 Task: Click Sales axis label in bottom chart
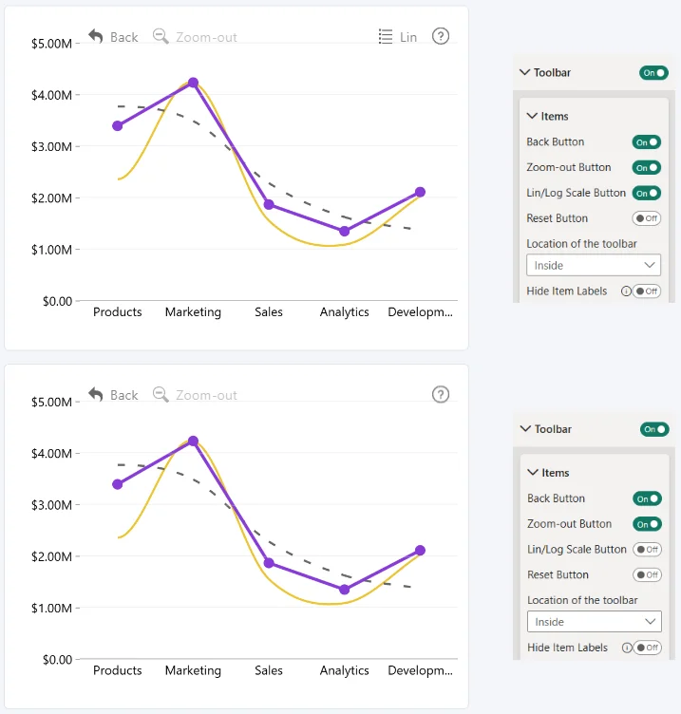coord(269,670)
